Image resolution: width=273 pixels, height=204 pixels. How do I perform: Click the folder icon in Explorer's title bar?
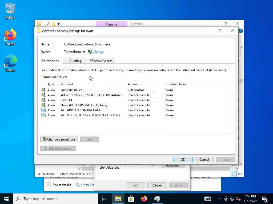point(39,24)
